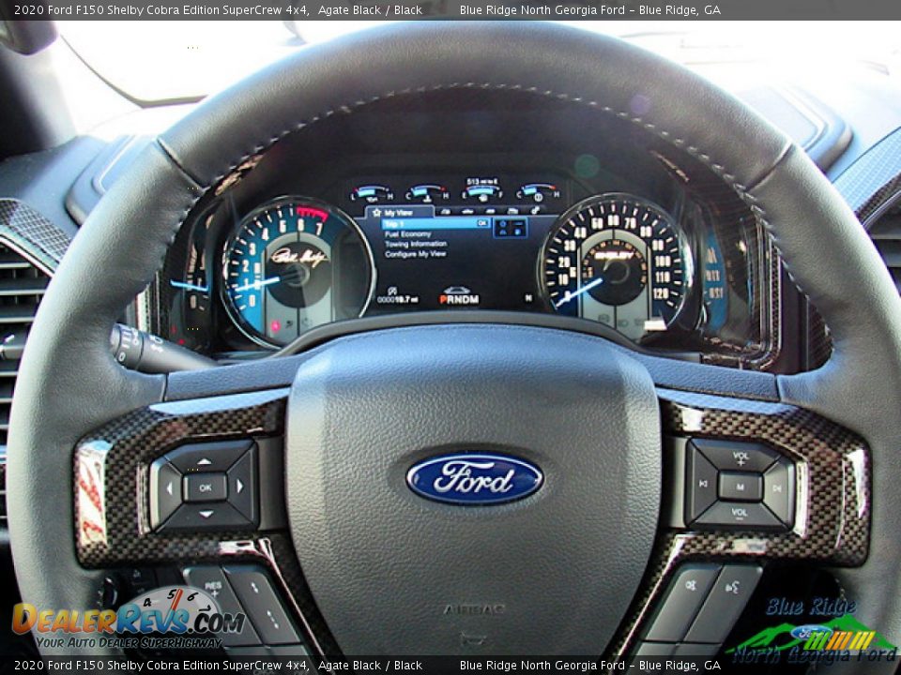The width and height of the screenshot is (901, 675).
Task: Click the VOL − button
Action: coord(740,513)
